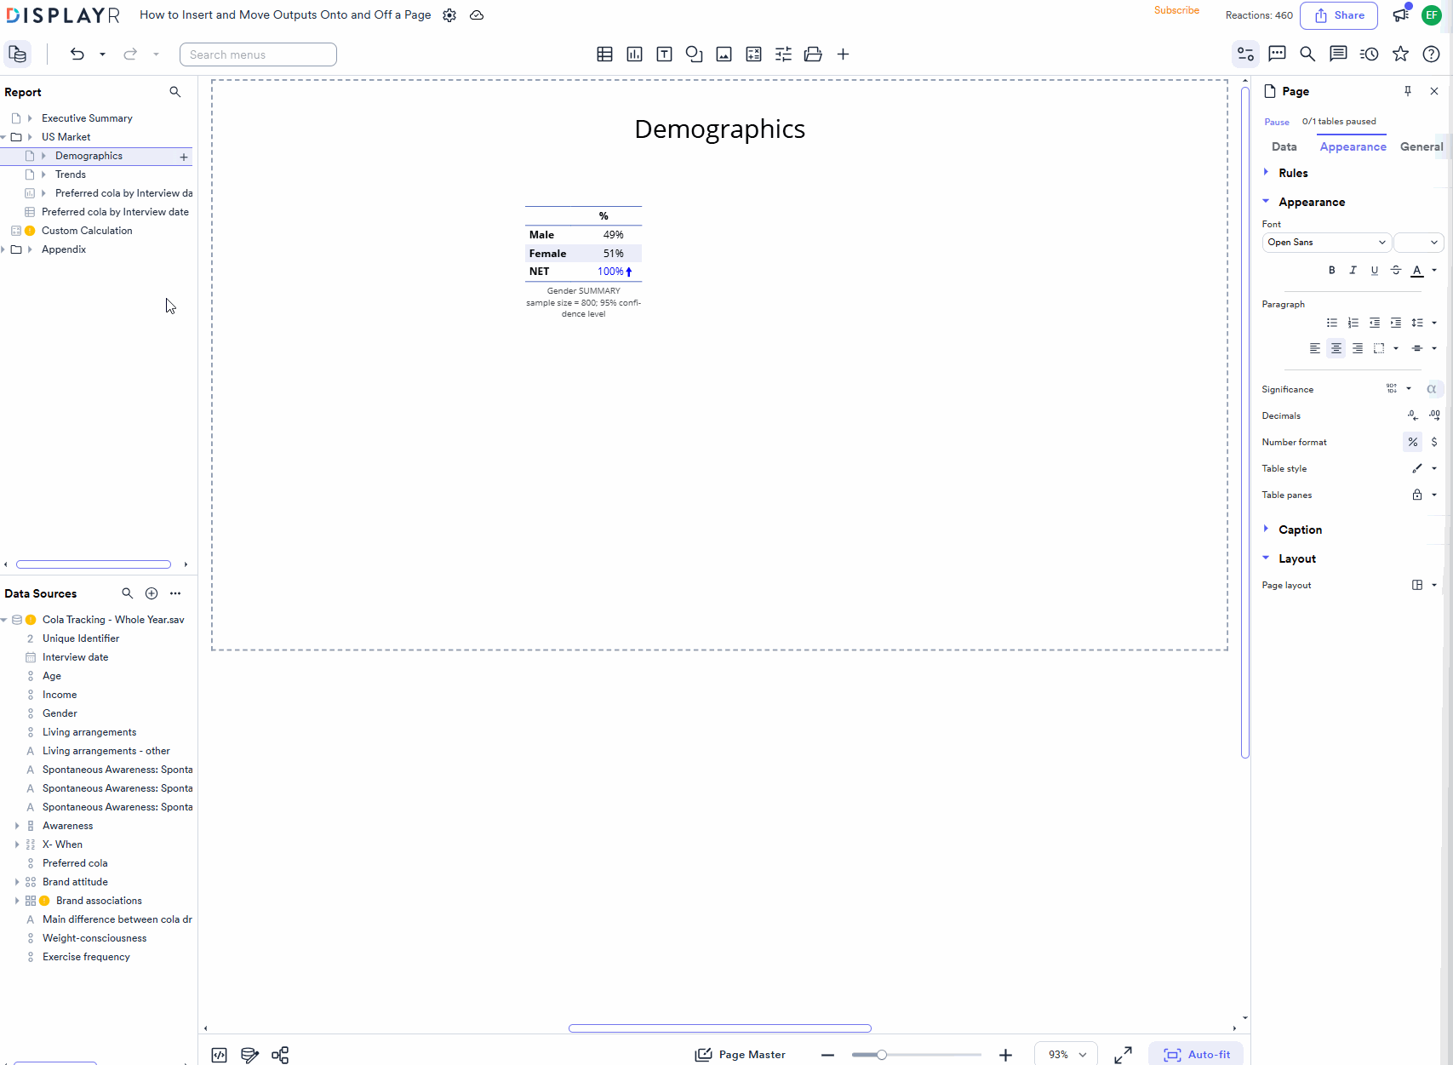Viewport: 1453px width, 1065px height.
Task: Switch to the Data tab in Page panel
Action: [1284, 146]
